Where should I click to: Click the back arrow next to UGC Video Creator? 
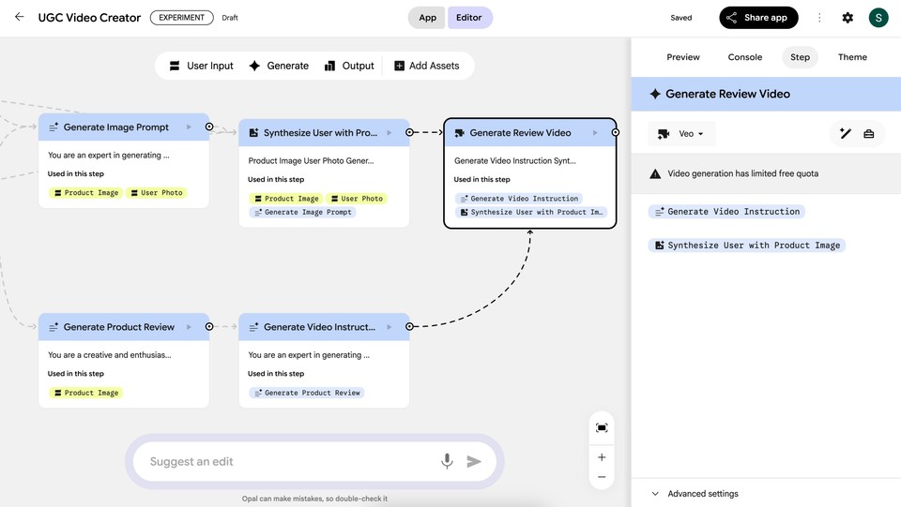[x=19, y=17]
